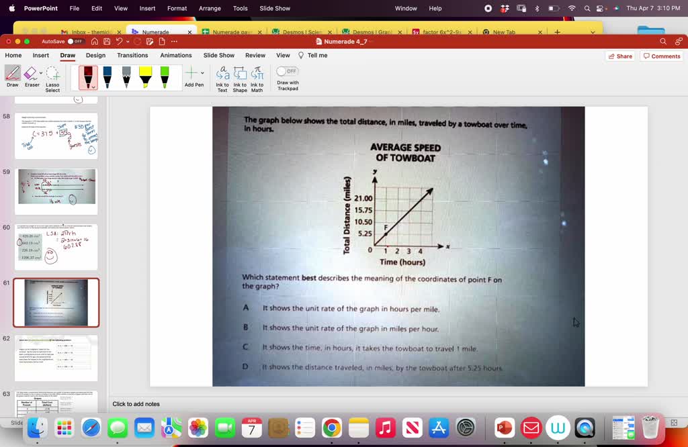The height and width of the screenshot is (447, 688).
Task: Convert Ink to Text
Action: point(222,79)
